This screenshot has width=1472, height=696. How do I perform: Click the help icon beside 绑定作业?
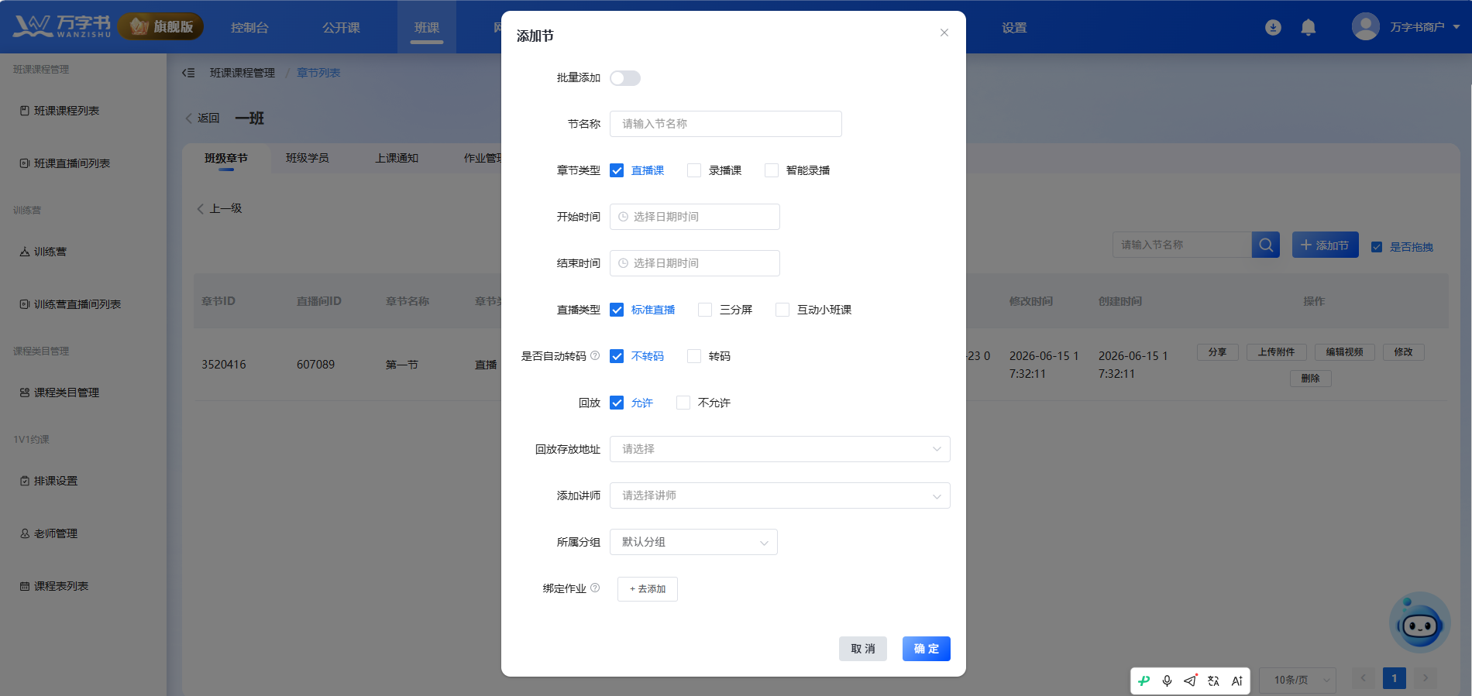(595, 588)
